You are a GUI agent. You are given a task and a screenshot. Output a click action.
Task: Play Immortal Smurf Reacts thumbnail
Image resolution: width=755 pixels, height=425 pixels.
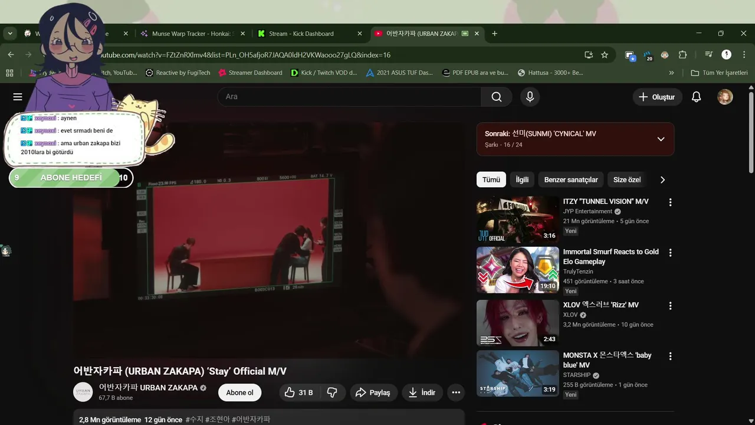[x=517, y=270]
